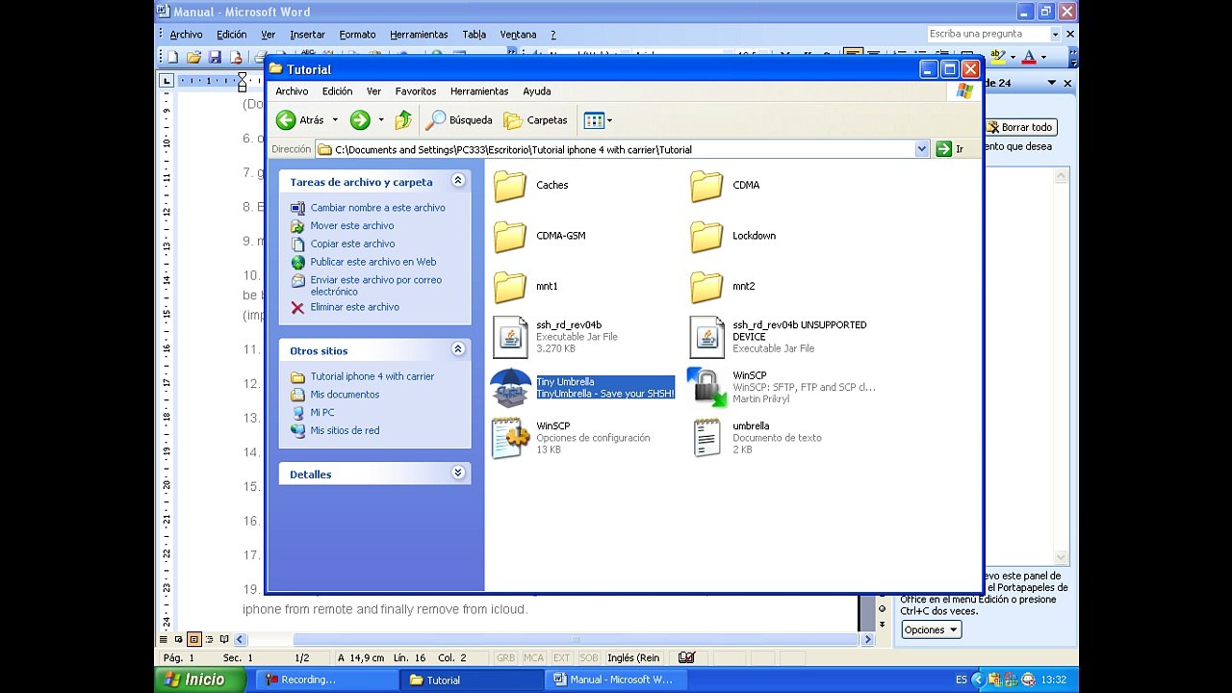Collapse the Tareas de archivo y carpeta section
Image resolution: width=1232 pixels, height=693 pixels.
[458, 180]
